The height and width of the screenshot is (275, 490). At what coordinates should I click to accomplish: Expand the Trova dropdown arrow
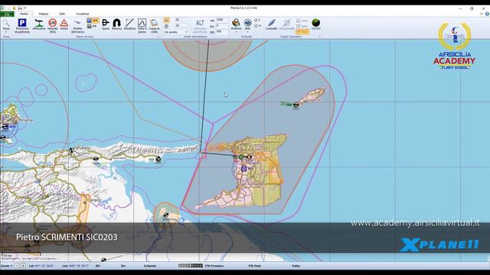pyautogui.click(x=6, y=32)
